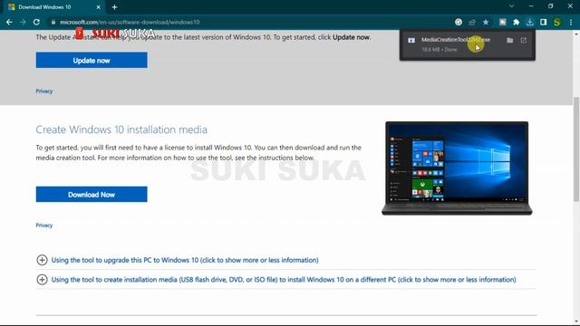Go forward with the browser arrow
The width and height of the screenshot is (580, 326).
(x=23, y=22)
